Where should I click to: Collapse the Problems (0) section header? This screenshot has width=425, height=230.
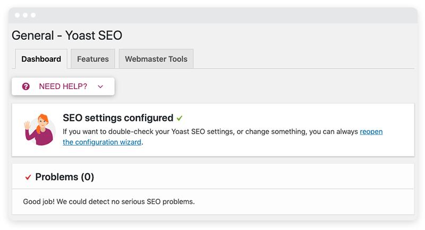(x=213, y=176)
